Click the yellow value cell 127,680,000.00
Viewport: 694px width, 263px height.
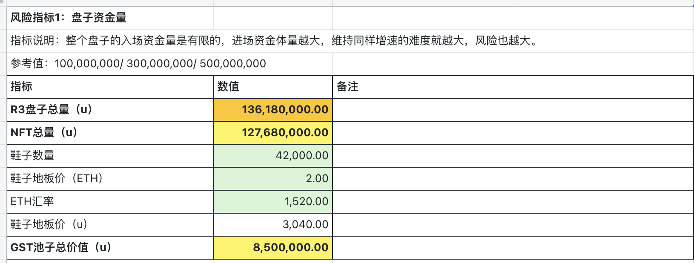(x=273, y=133)
